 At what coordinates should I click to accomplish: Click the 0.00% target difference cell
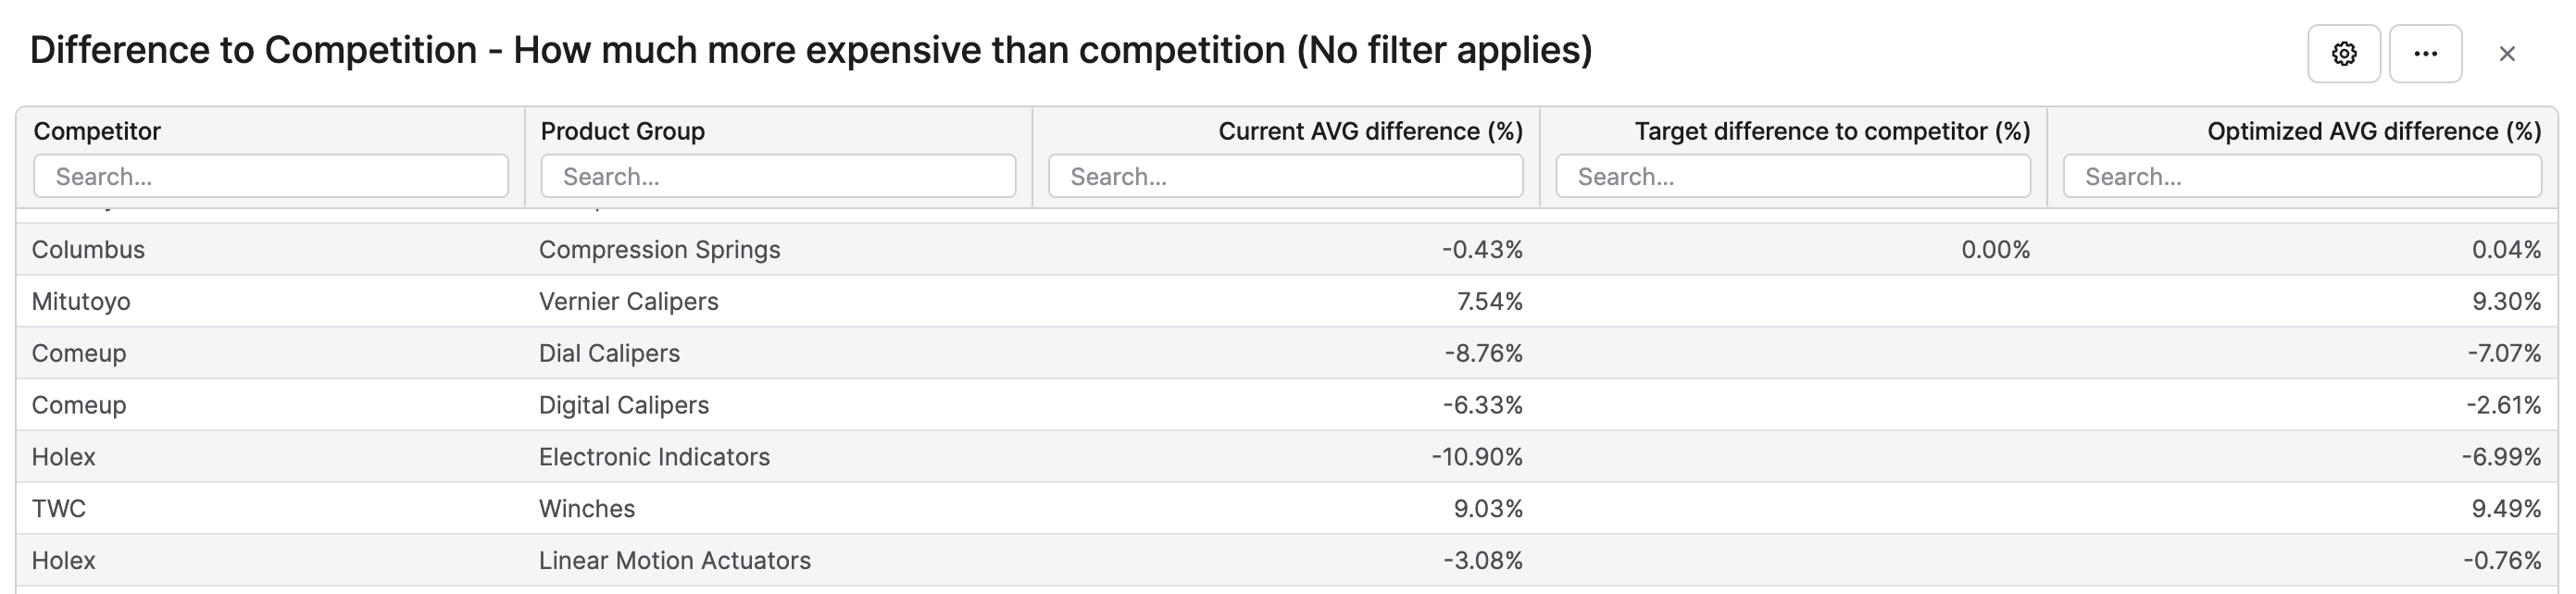coord(1995,249)
